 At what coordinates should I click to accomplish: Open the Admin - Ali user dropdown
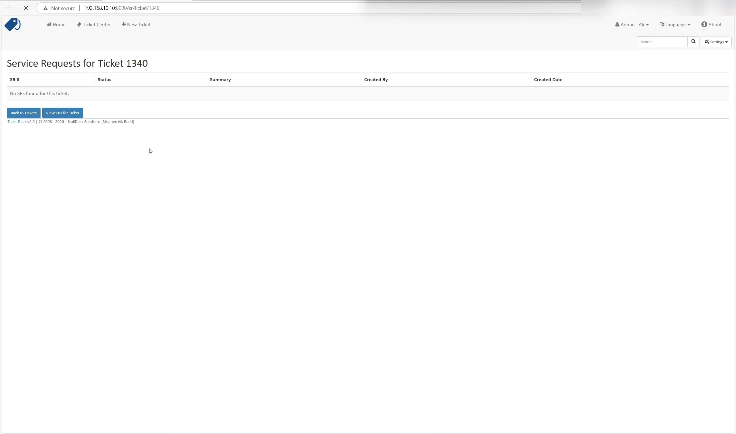pyautogui.click(x=632, y=24)
